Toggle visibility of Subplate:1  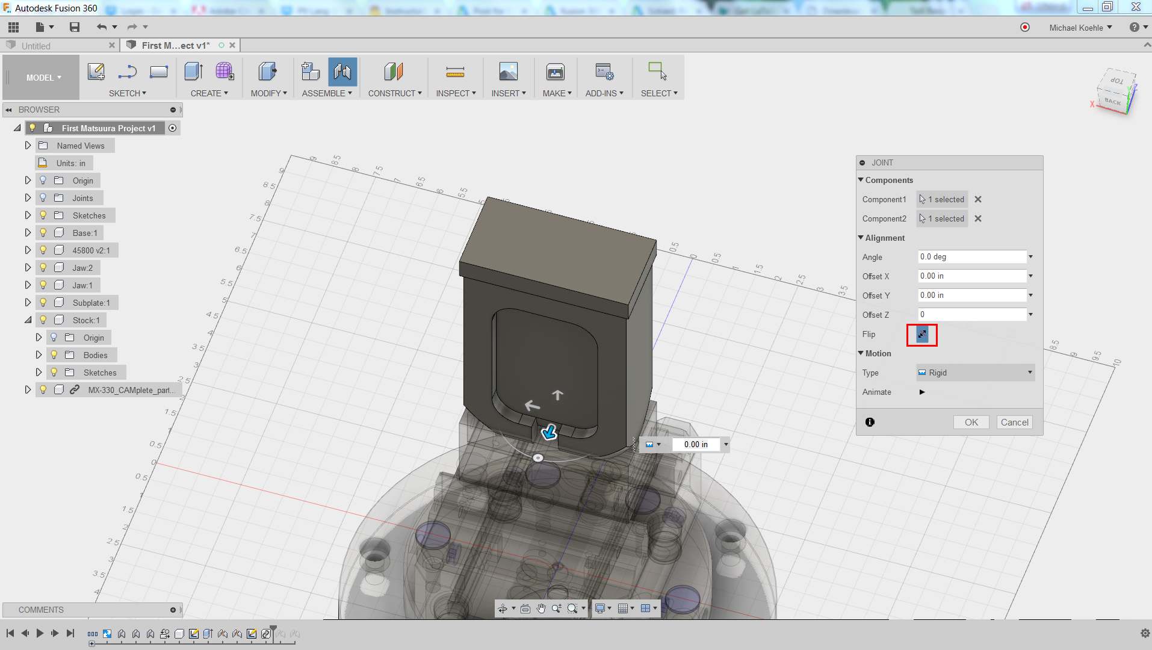pos(43,303)
